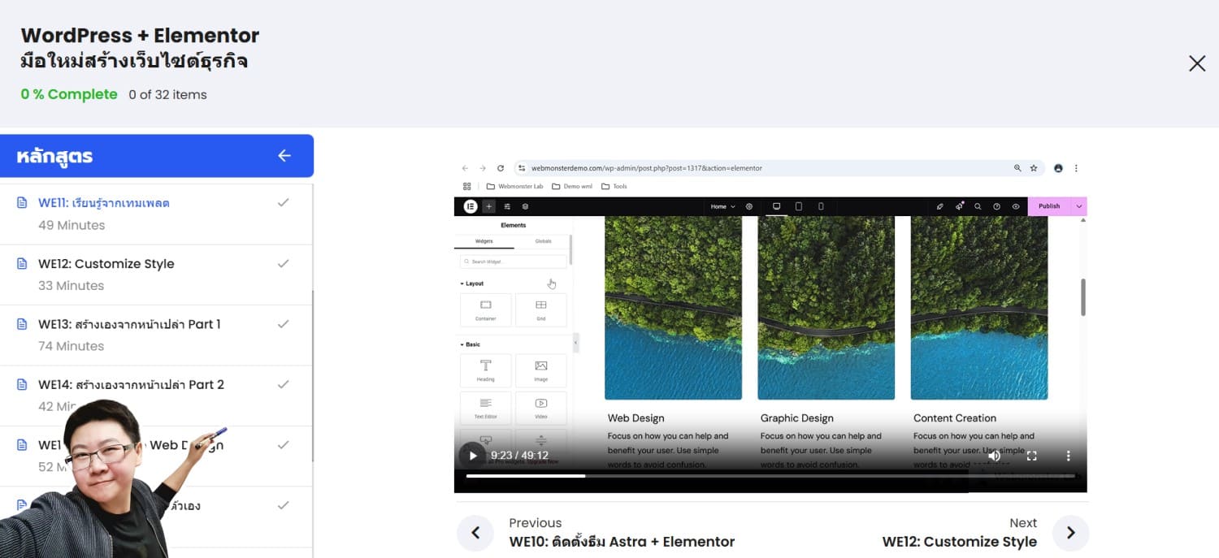Click the Next WE12: Customize Style link

(x=959, y=542)
